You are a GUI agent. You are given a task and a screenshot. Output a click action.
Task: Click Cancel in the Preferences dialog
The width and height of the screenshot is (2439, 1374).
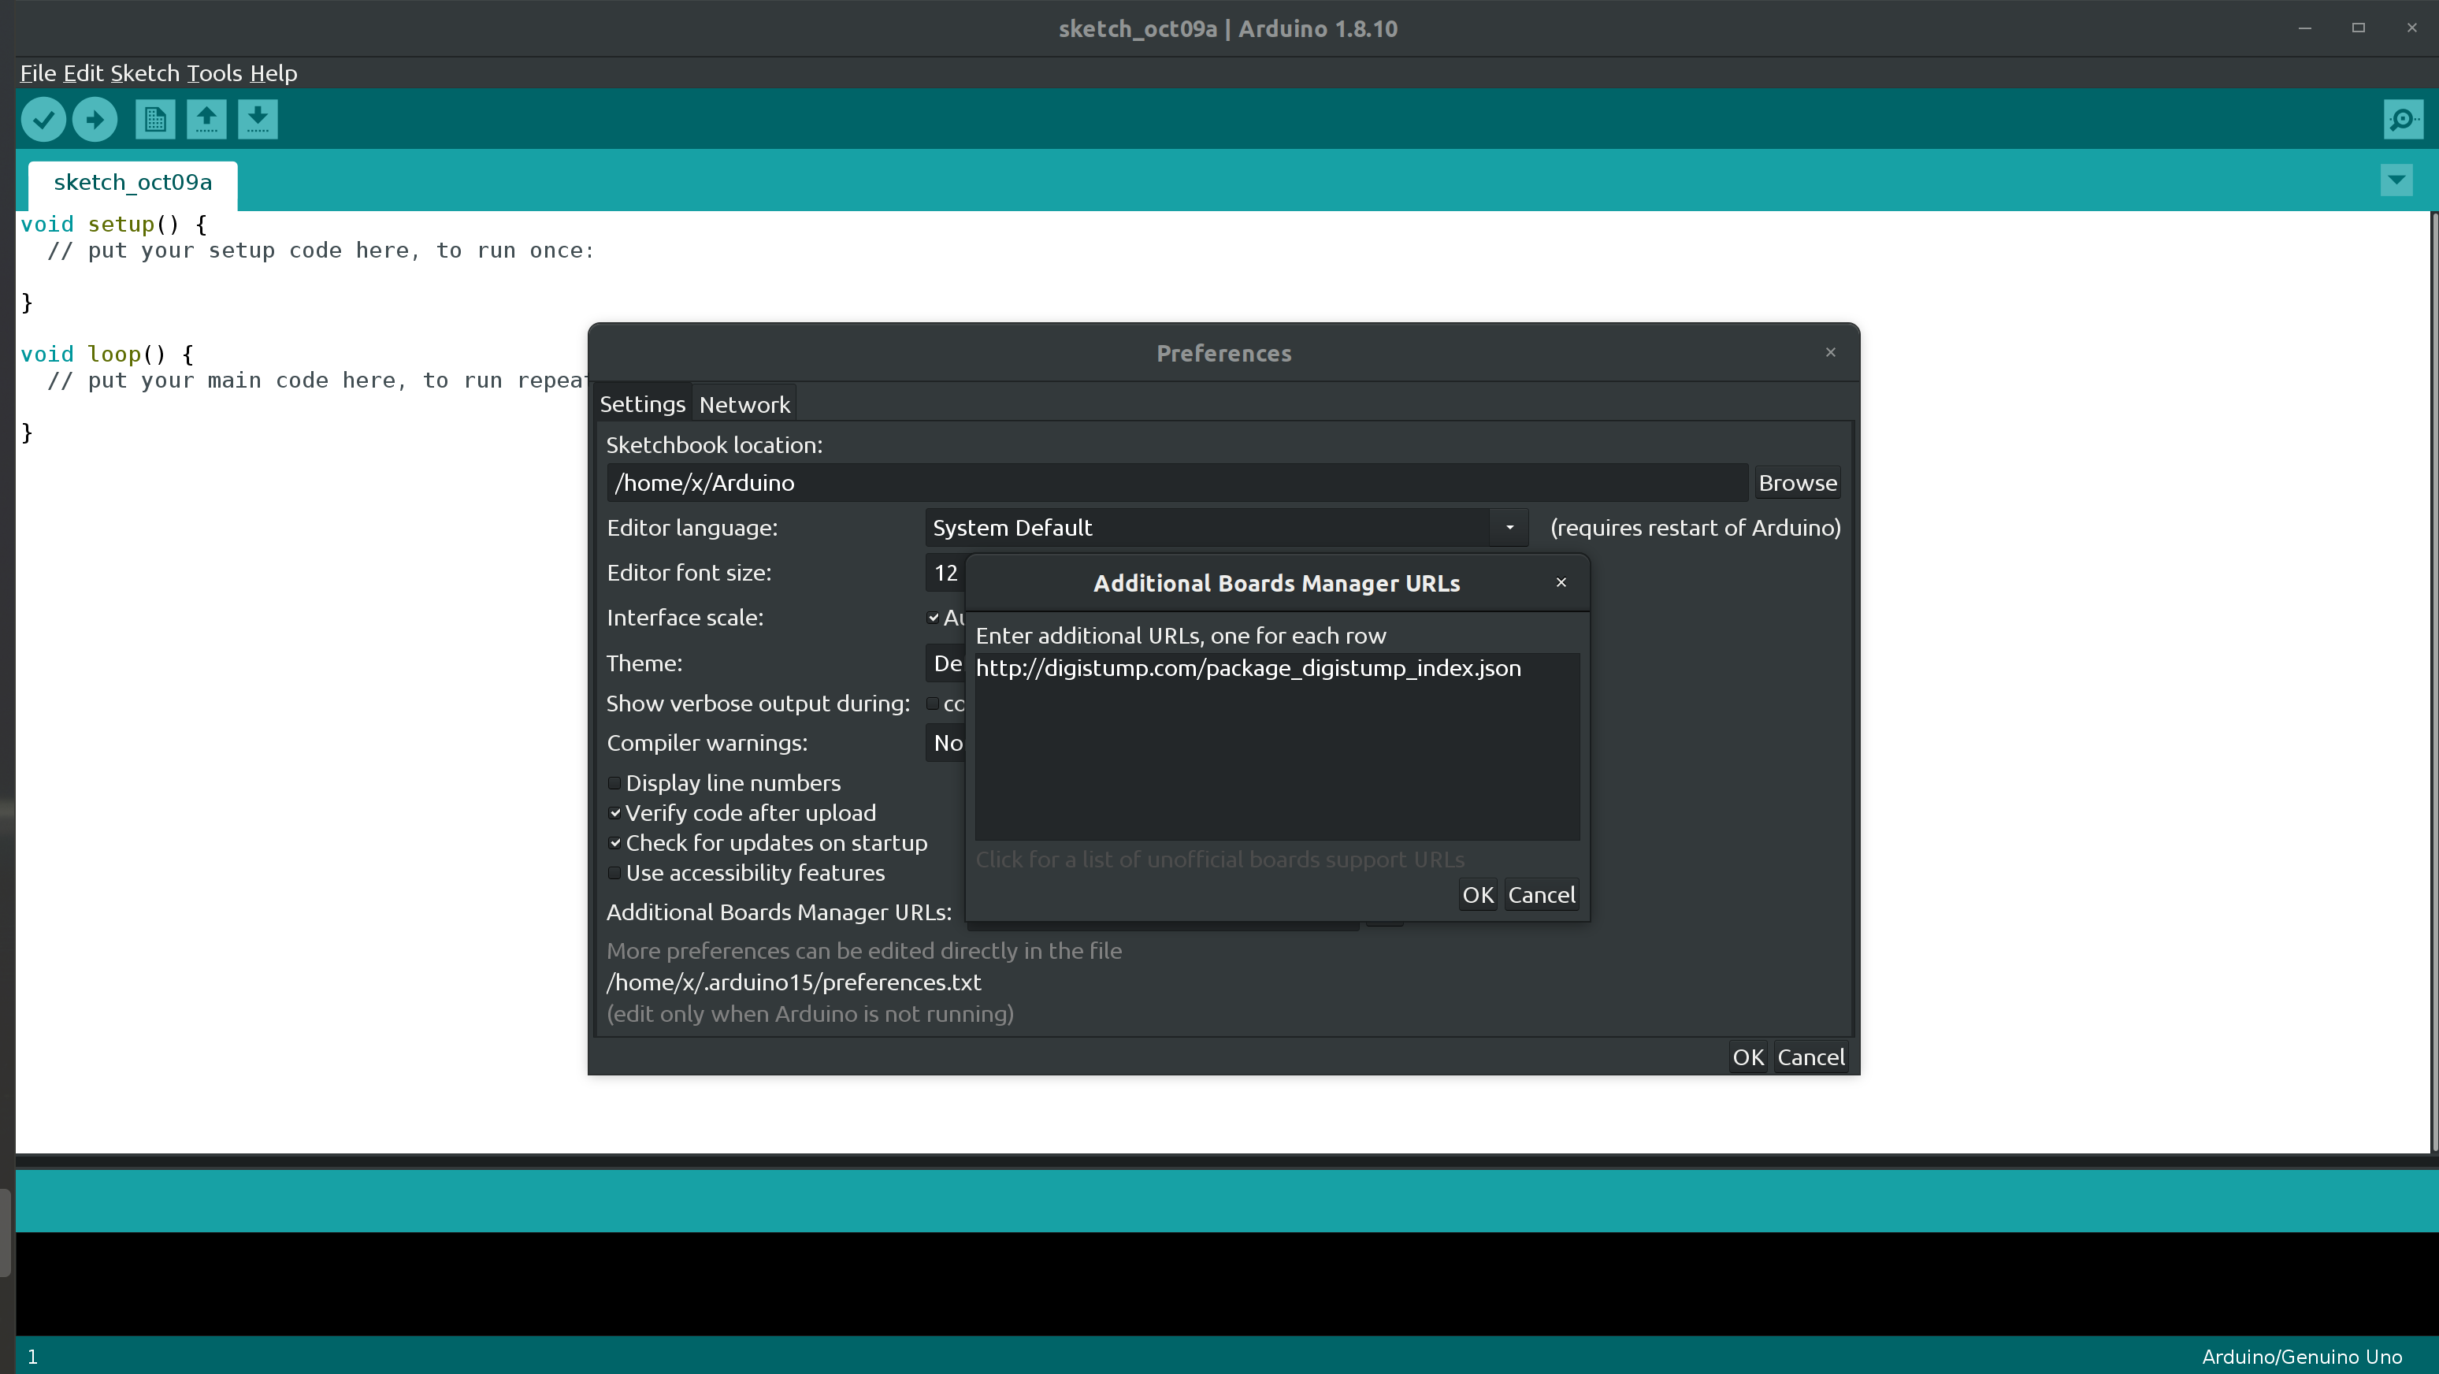[x=1810, y=1056]
